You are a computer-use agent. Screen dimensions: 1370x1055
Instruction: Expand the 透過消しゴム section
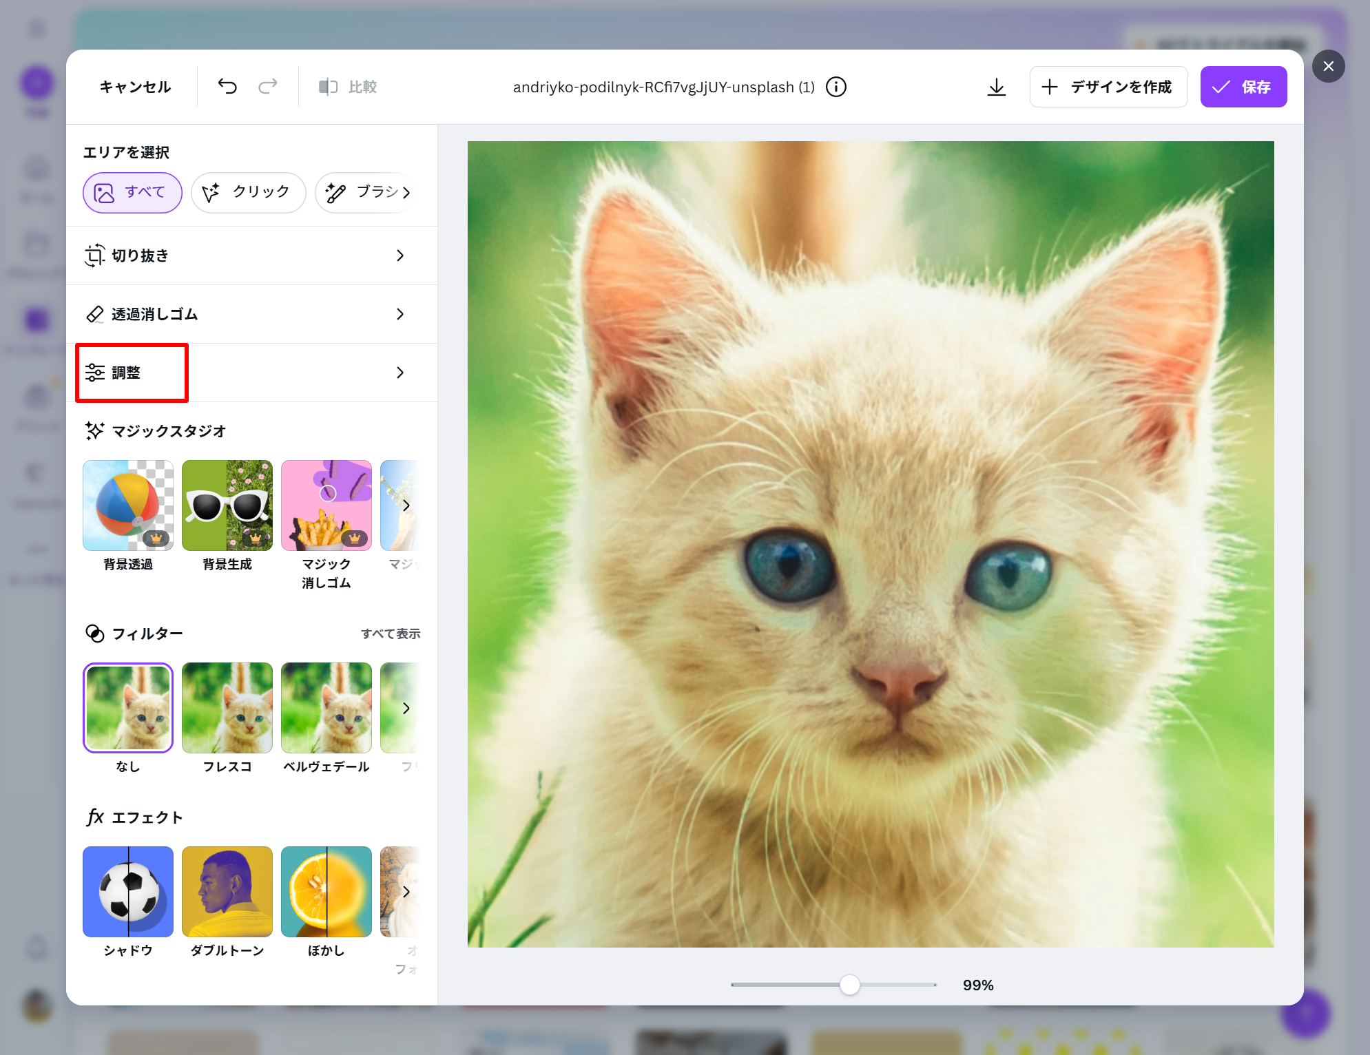(x=251, y=314)
